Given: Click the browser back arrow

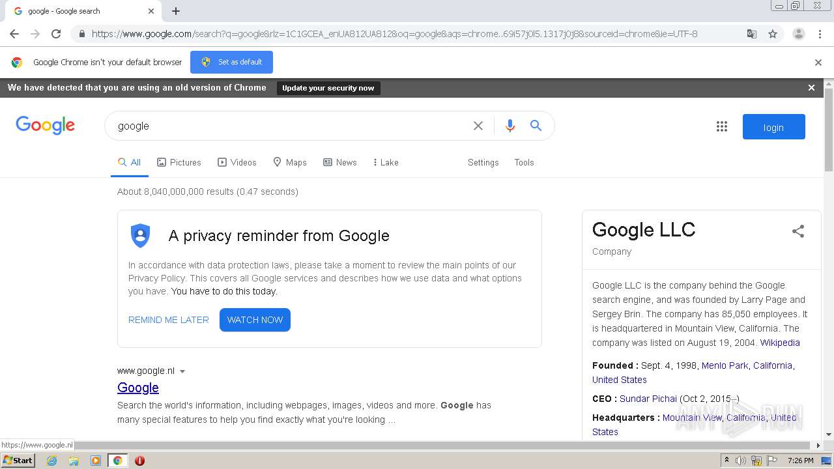Looking at the screenshot, I should pyautogui.click(x=14, y=34).
